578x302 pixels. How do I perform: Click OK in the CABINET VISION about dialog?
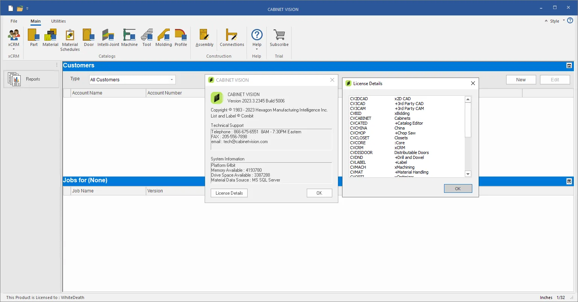tap(319, 193)
